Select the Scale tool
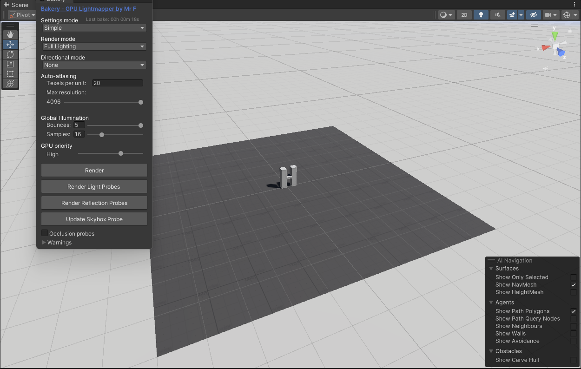Image resolution: width=581 pixels, height=369 pixels. point(10,64)
